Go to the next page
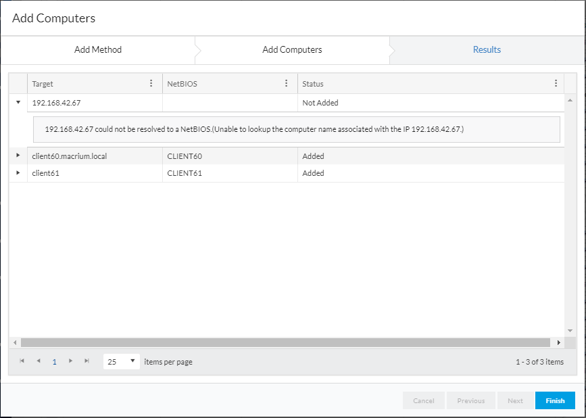Viewport: 586px width, 418px height. pos(70,361)
